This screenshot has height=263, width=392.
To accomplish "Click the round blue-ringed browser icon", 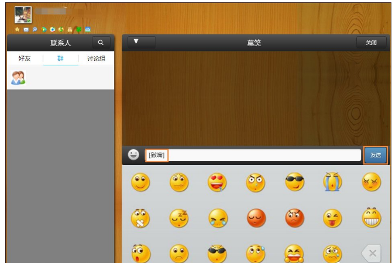I will coord(52,29).
